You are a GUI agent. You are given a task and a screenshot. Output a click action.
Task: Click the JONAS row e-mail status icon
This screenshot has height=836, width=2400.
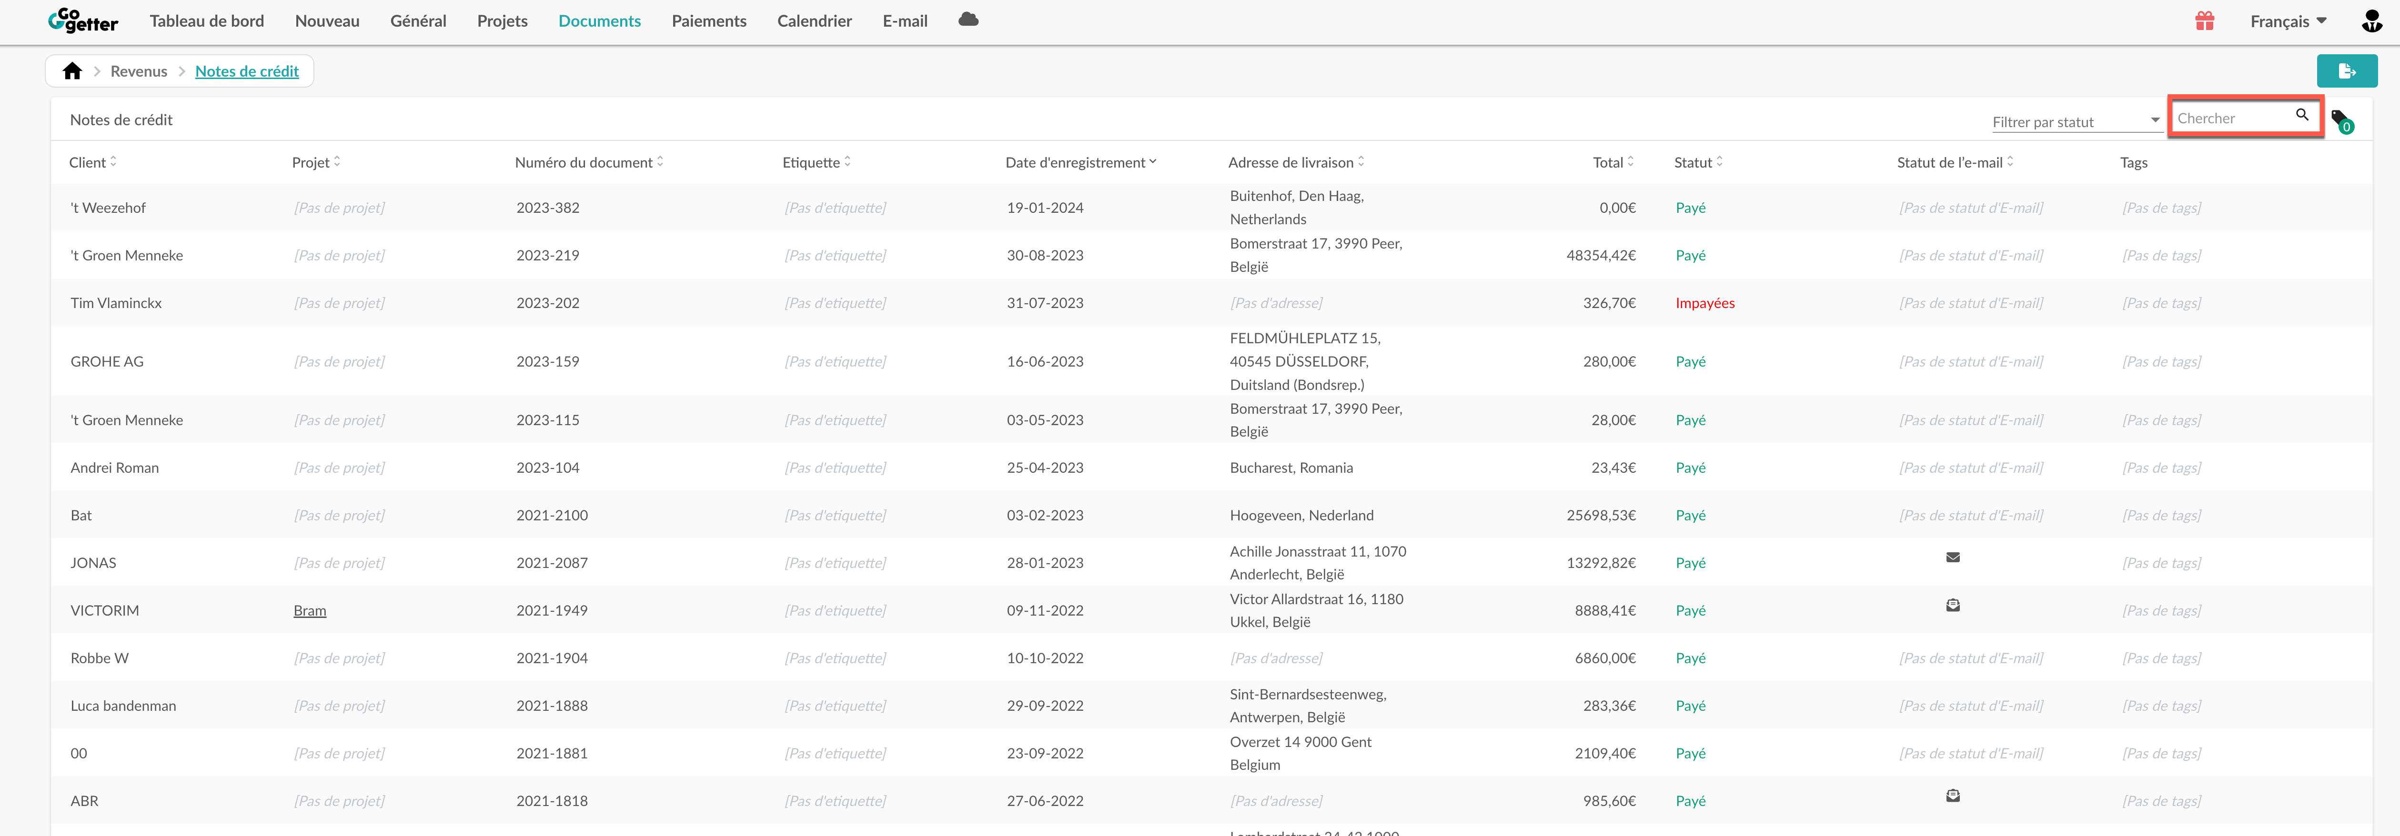coord(1953,557)
